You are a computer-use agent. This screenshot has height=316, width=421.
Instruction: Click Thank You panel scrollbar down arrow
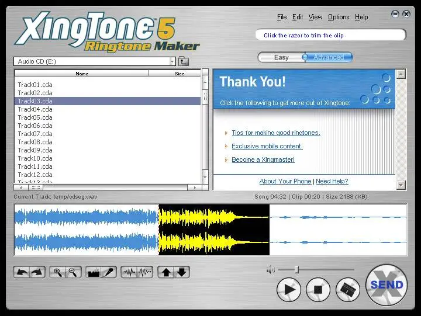(401, 185)
